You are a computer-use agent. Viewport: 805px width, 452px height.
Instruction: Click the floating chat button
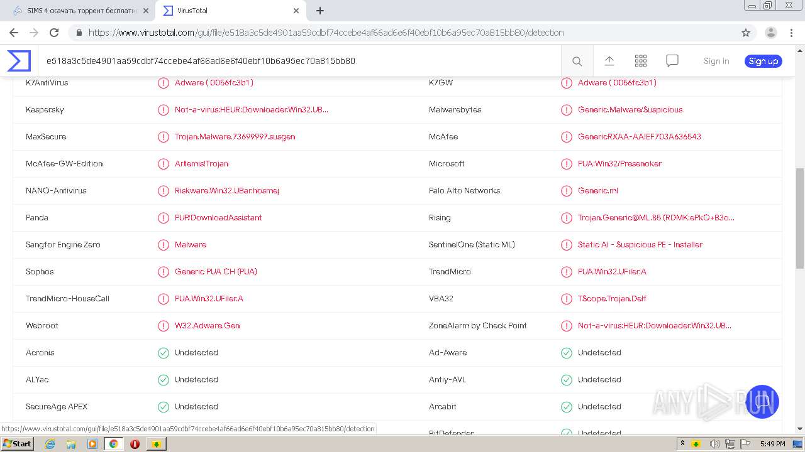(762, 401)
